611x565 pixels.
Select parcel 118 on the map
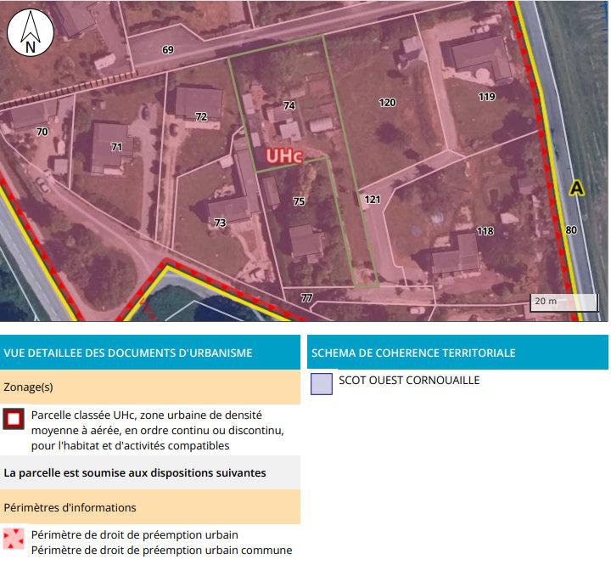[485, 231]
